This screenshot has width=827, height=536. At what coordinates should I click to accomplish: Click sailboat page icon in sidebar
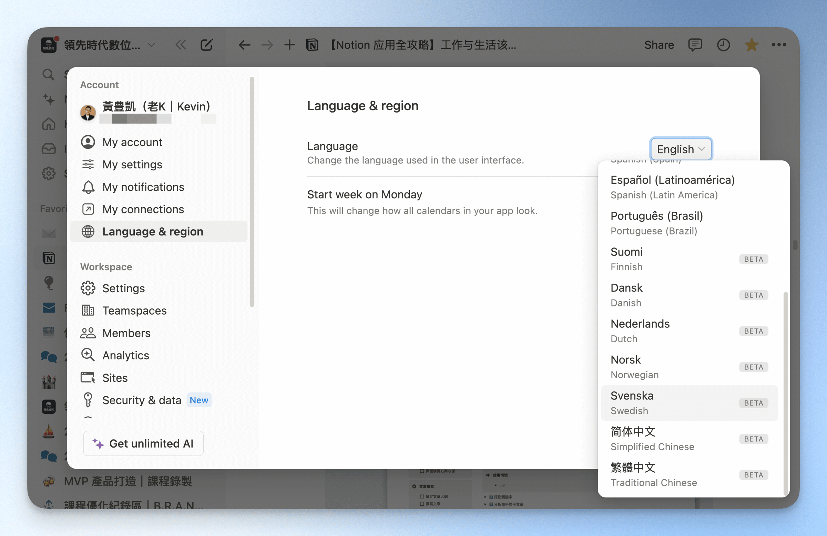pyautogui.click(x=49, y=431)
